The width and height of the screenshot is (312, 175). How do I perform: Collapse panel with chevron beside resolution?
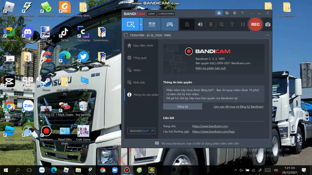pyautogui.click(x=267, y=35)
